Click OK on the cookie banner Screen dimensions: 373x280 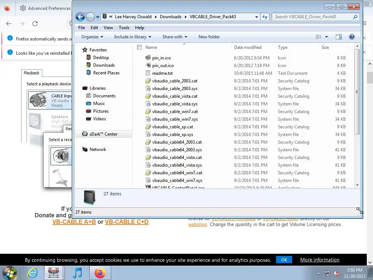[284, 260]
